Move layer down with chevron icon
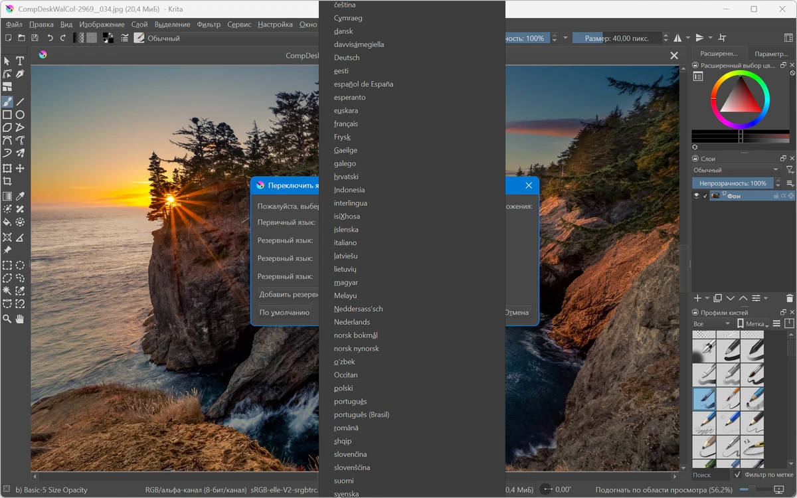Viewport: 797px width, 498px height. (731, 298)
